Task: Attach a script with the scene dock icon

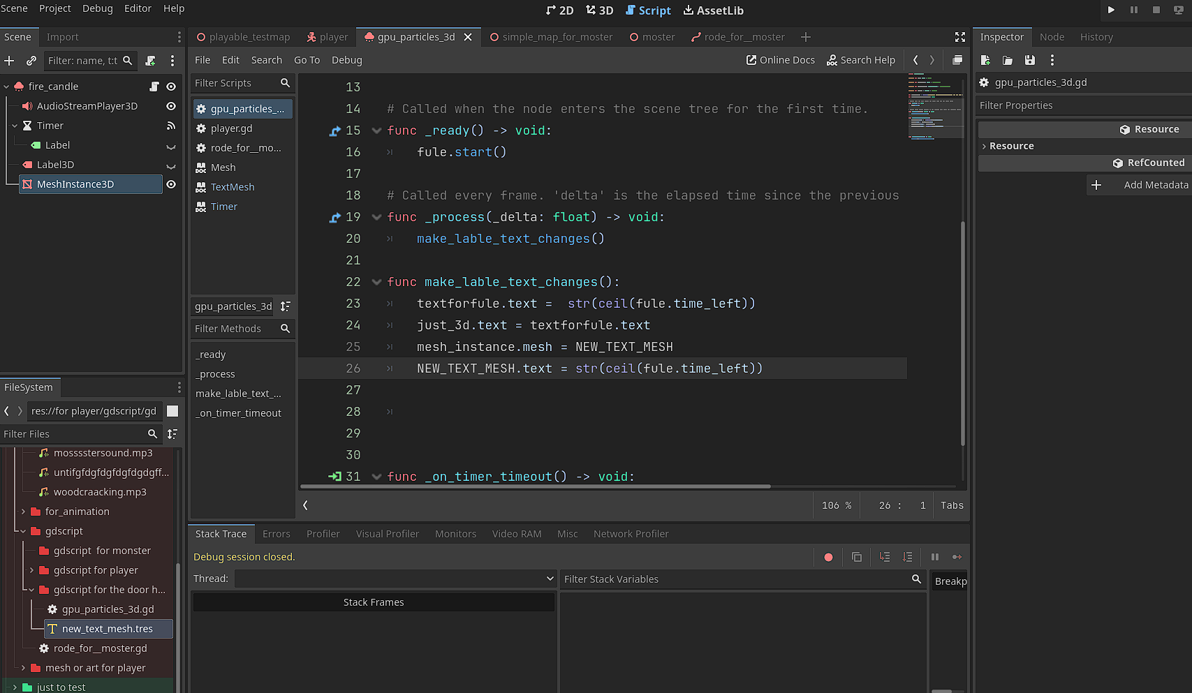Action: click(x=150, y=61)
